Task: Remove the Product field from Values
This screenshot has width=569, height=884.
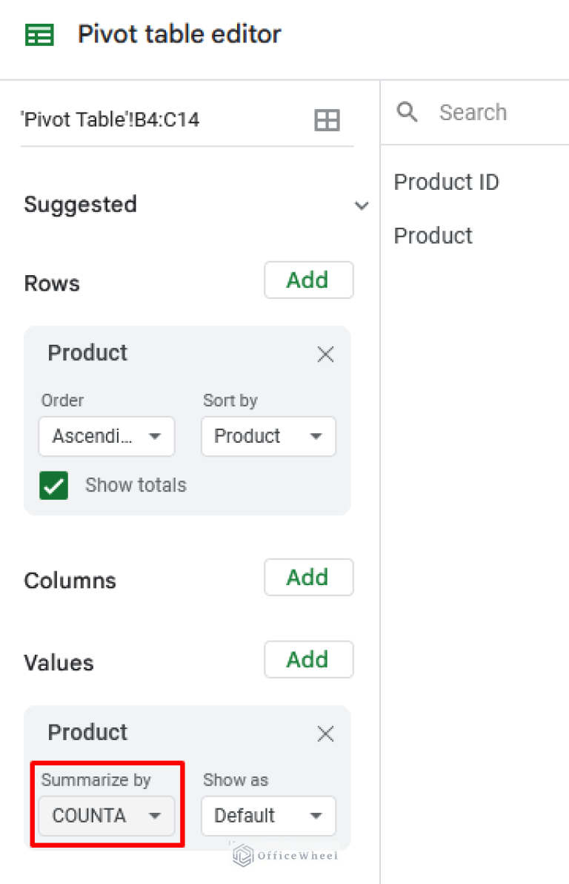Action: coord(325,734)
